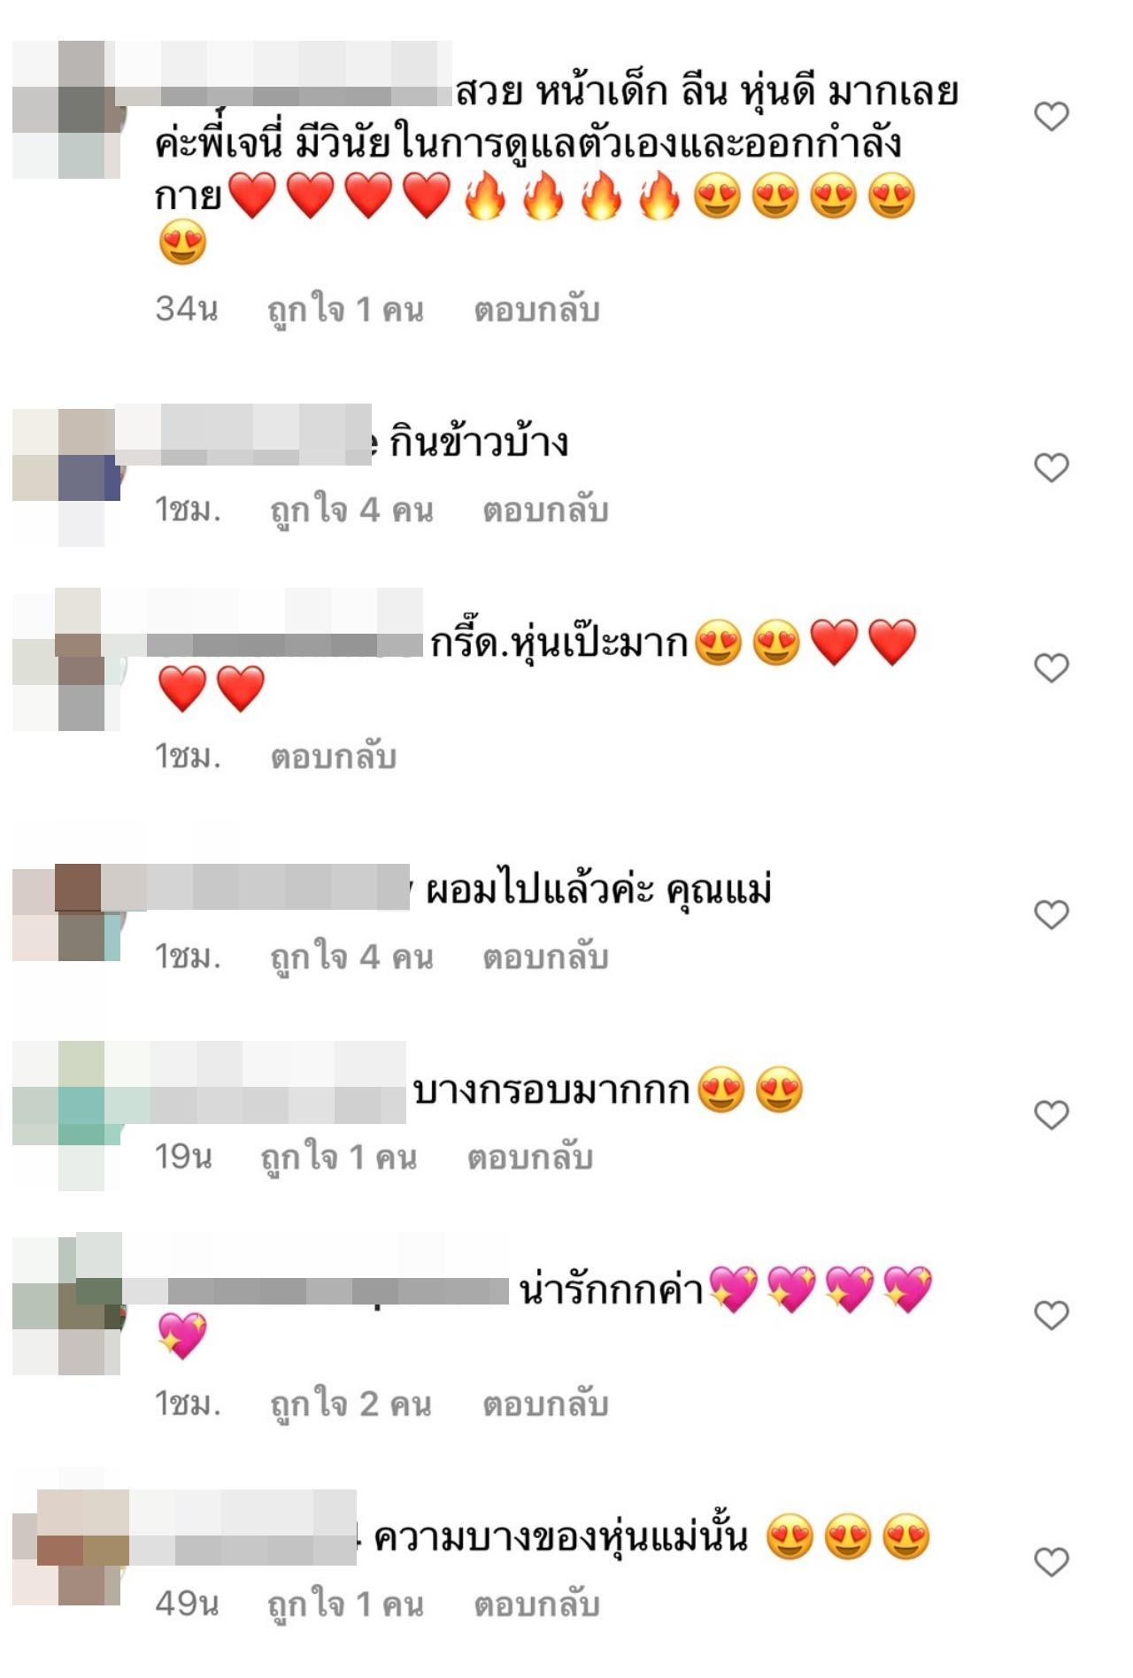This screenshot has height=1678, width=1133.
Task: Like the ความบางของหุ่นแม่นั้น comment
Action: [x=1052, y=1562]
